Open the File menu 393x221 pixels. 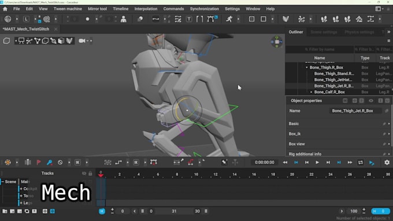click(x=17, y=9)
